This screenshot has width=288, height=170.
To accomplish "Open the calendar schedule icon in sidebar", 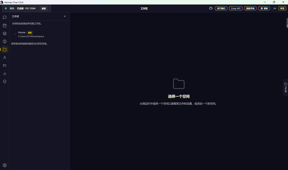I will pos(4,26).
